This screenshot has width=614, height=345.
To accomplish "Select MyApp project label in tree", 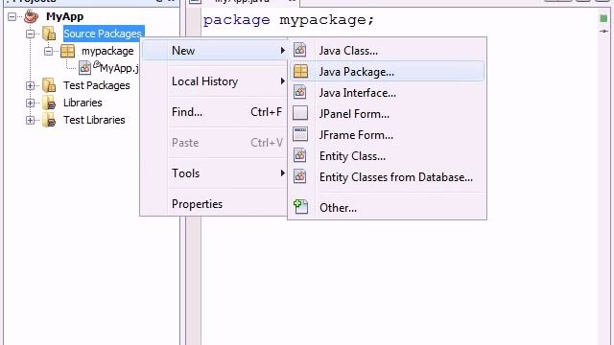I will pyautogui.click(x=64, y=17).
